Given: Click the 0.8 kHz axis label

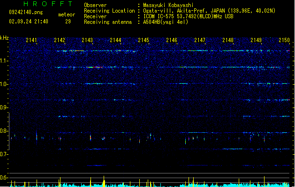Looking at the screenshot, I should coord(4,131).
